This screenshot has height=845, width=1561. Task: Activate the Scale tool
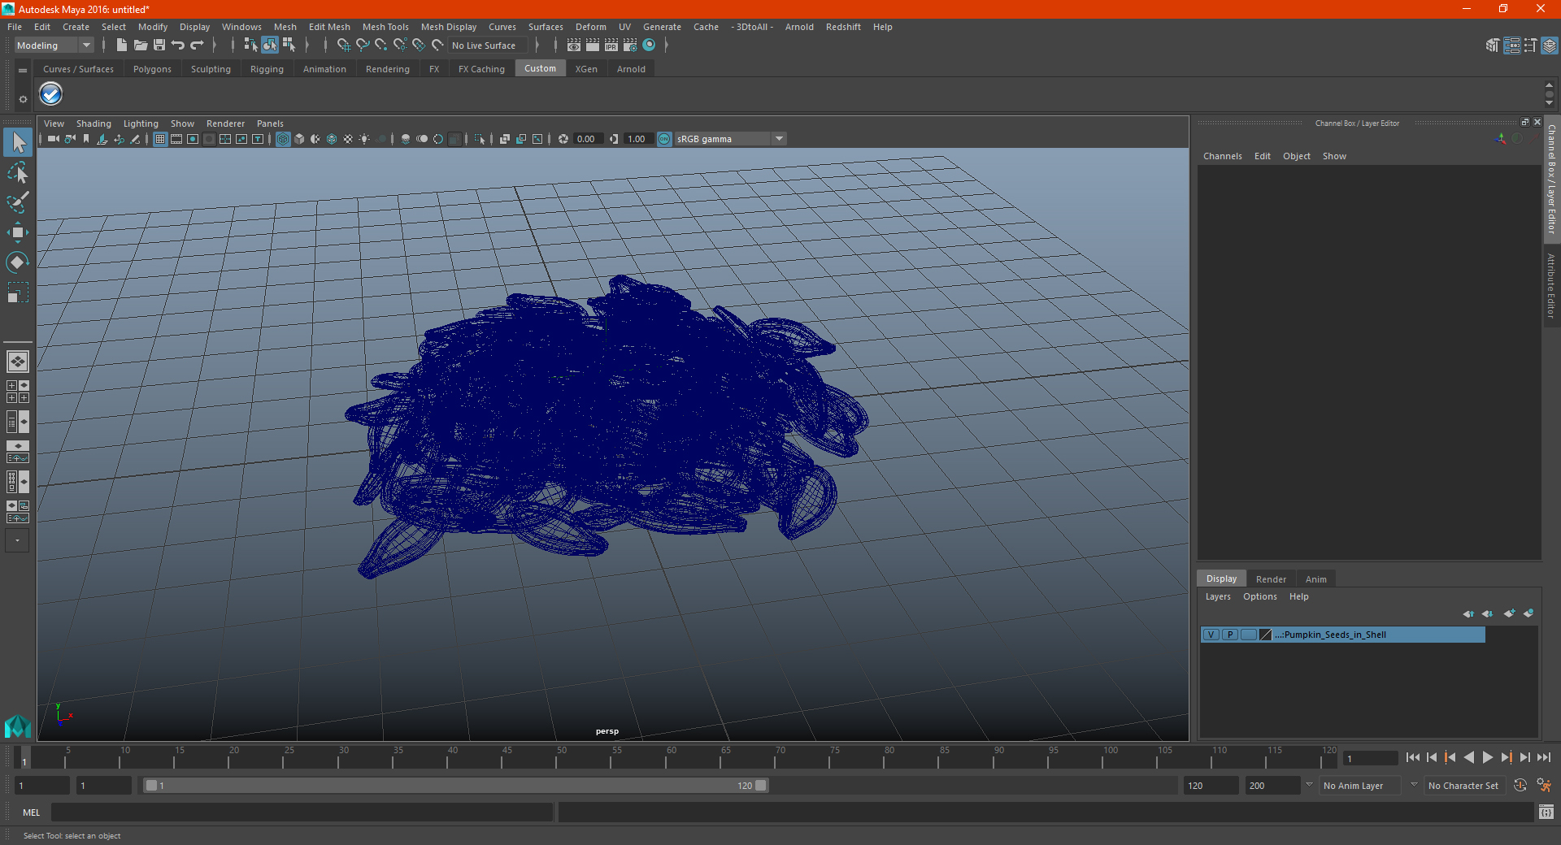(18, 292)
